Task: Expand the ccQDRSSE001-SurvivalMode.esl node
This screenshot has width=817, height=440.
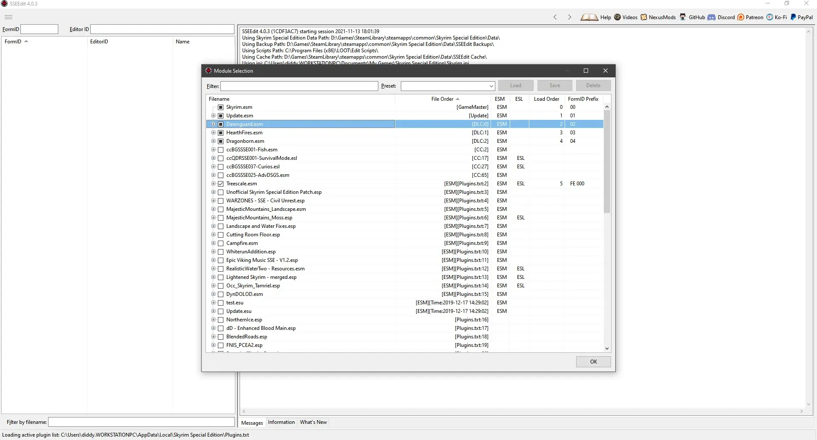Action: [213, 158]
